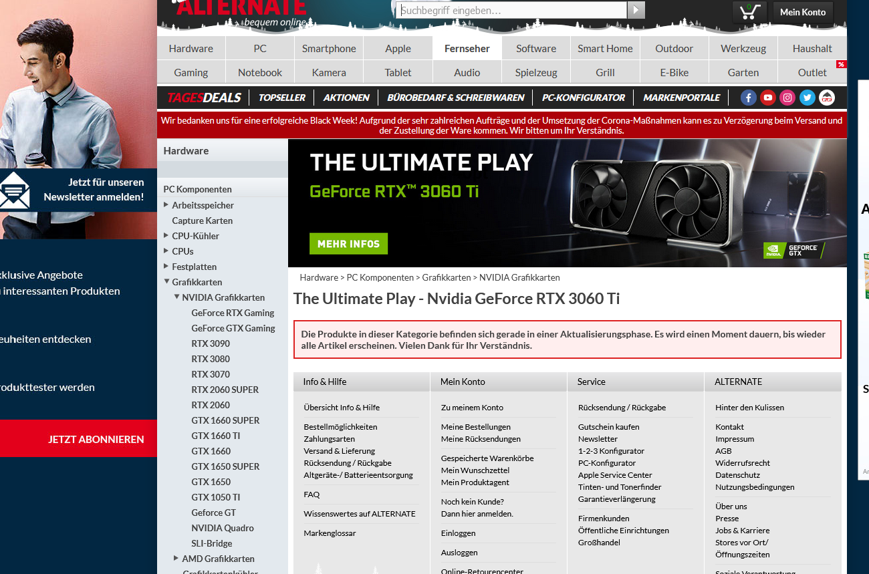
Task: Open Impressum footer link
Action: 735,439
